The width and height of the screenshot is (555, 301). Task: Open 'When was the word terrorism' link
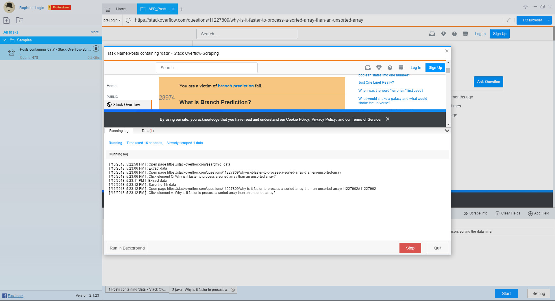pos(391,91)
